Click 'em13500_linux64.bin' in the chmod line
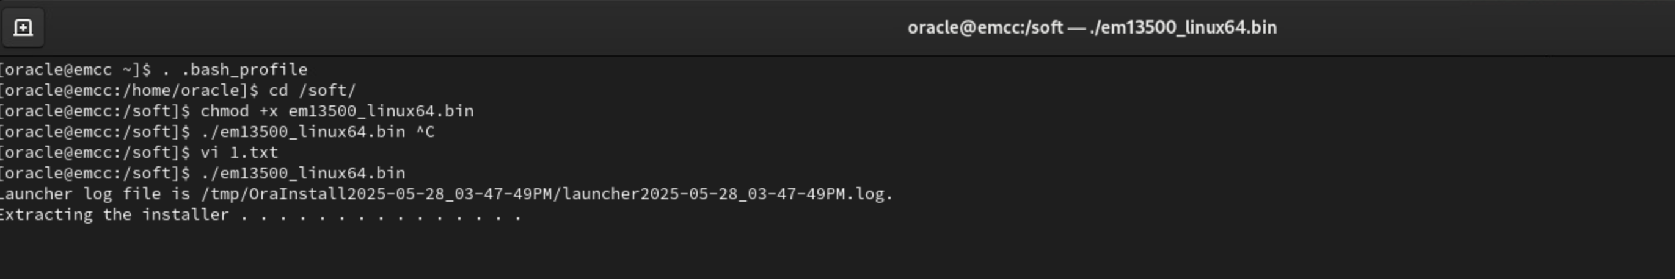 tap(381, 111)
